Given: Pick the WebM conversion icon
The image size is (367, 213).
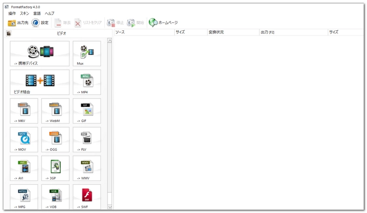Looking at the screenshot, I should [55, 111].
